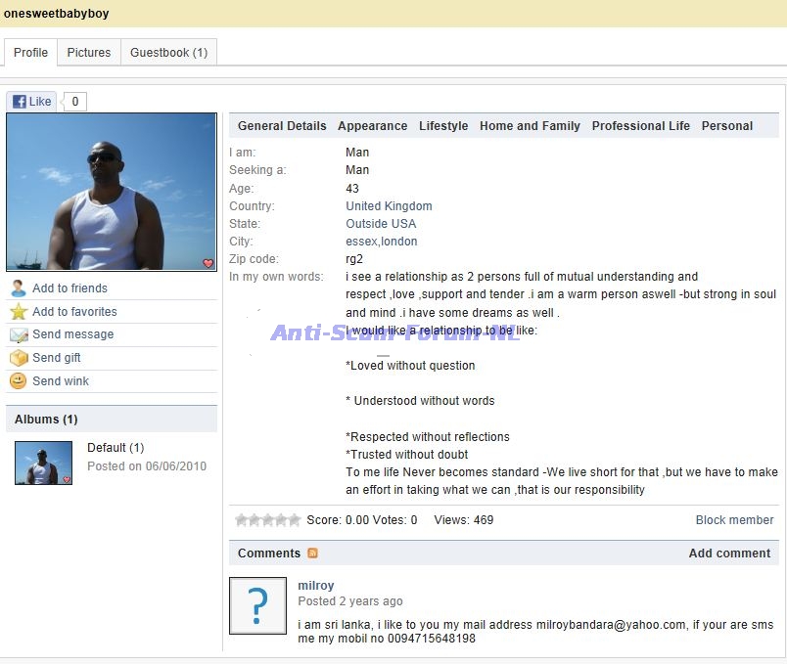
Task: Open the Guestbook (1) tab
Action: point(168,53)
